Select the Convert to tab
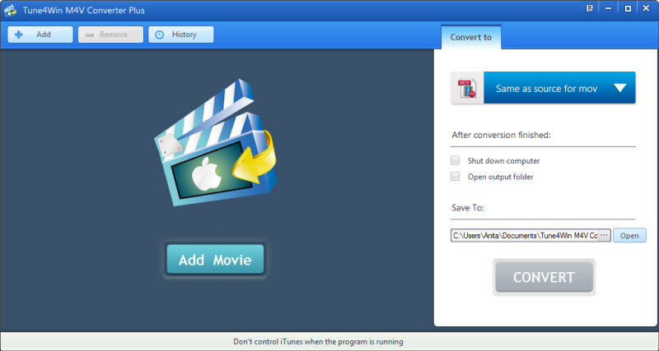Viewport: 659px width, 351px height. [470, 37]
